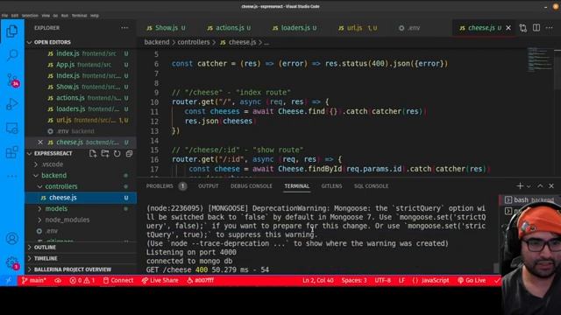Show additional activity bar views ellipsis
The height and width of the screenshot is (315, 561).
(x=12, y=176)
